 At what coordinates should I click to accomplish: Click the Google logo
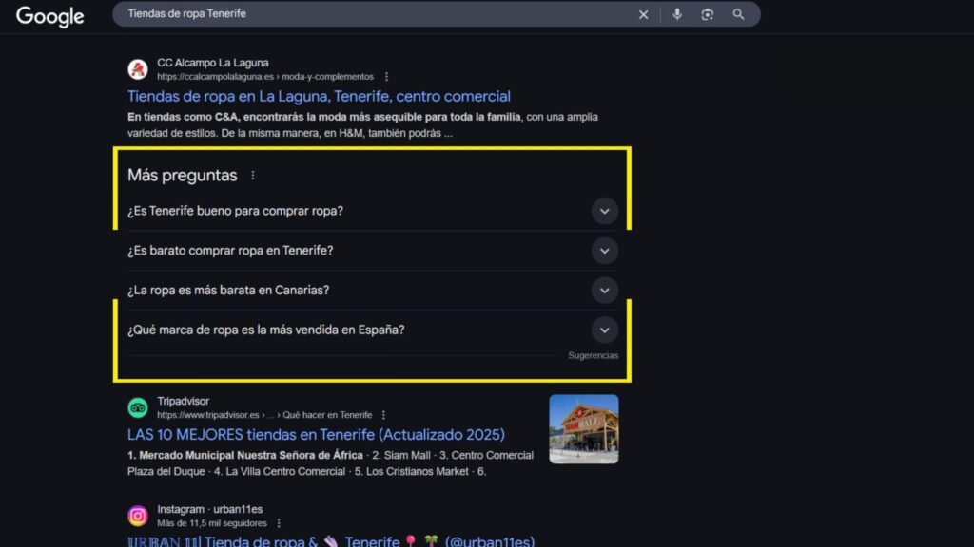49,16
